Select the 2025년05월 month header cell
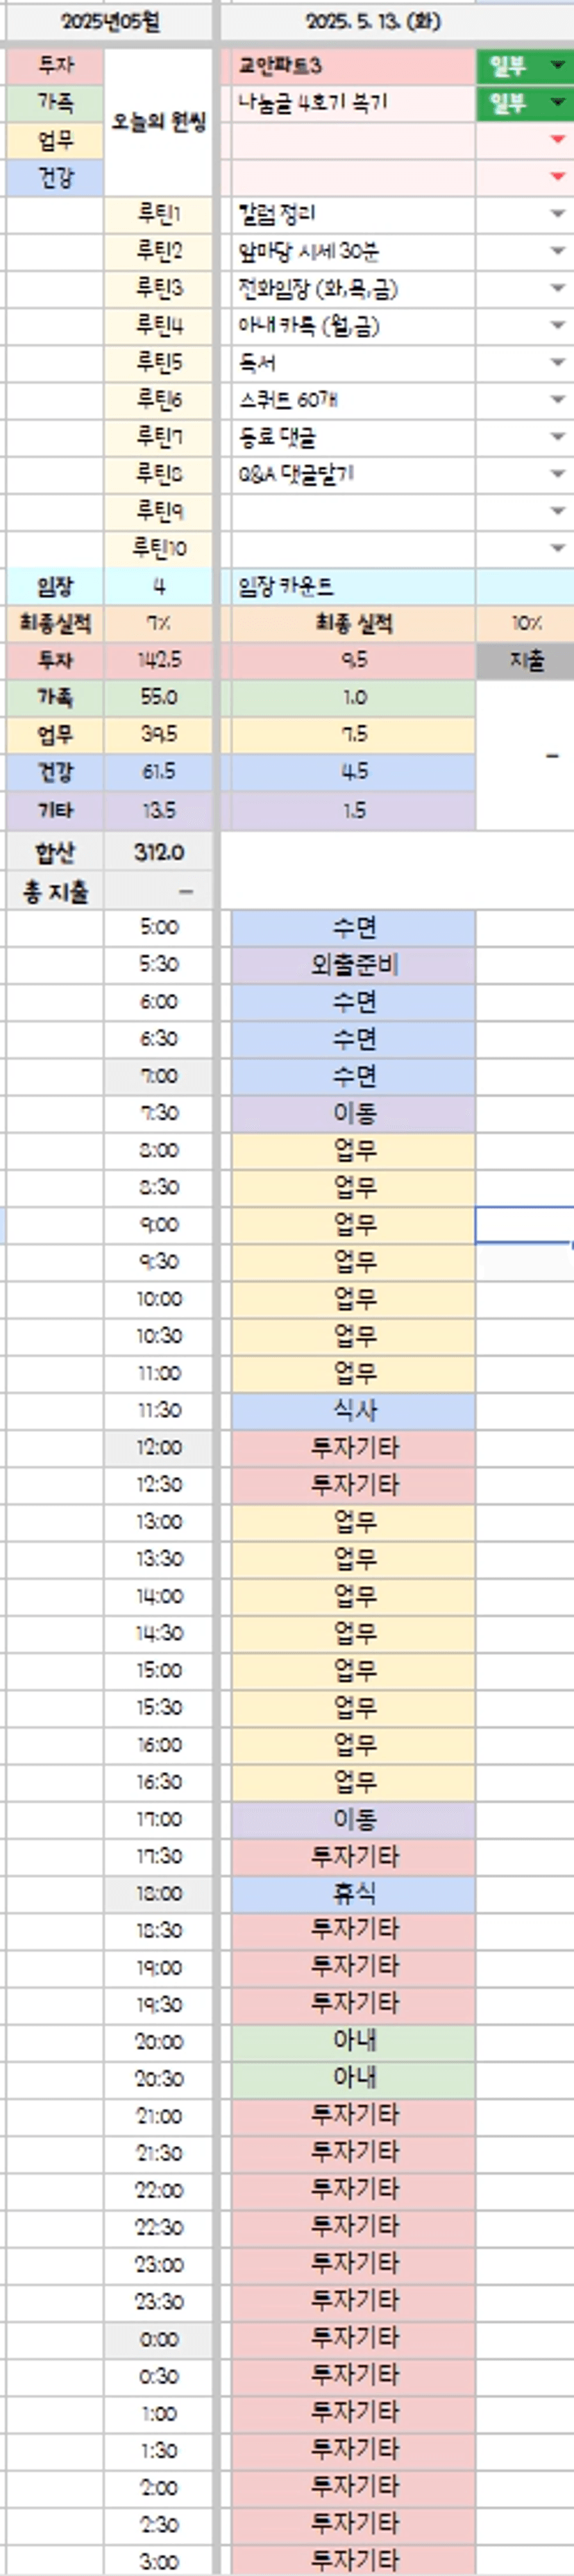 coord(109,22)
